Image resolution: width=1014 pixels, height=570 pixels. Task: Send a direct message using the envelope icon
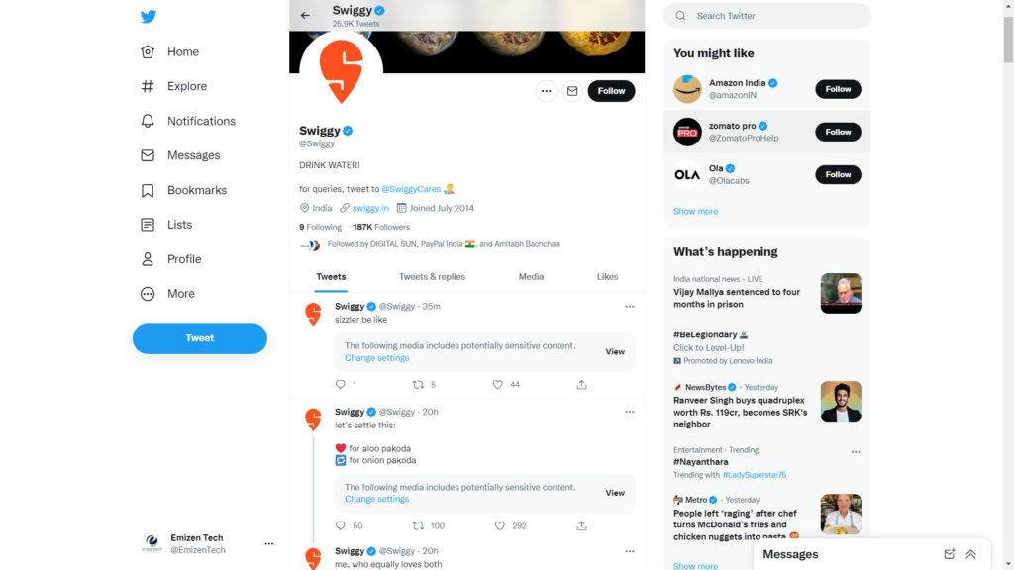572,90
